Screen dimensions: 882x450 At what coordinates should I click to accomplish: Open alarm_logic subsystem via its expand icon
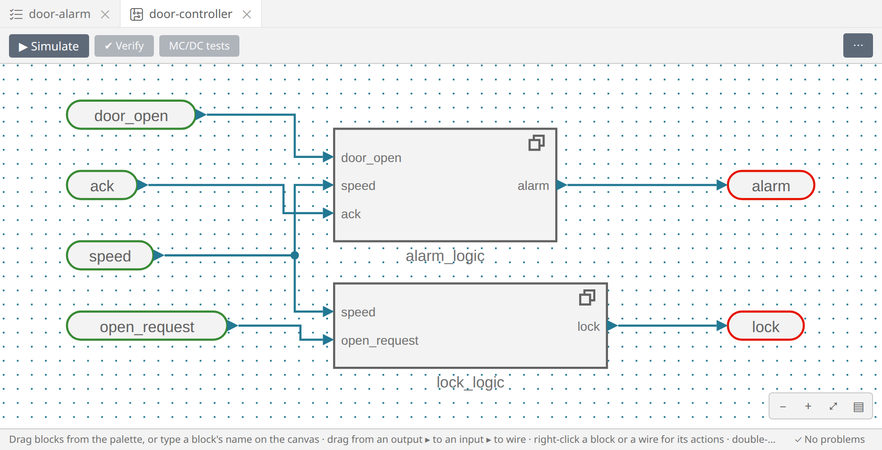(536, 143)
